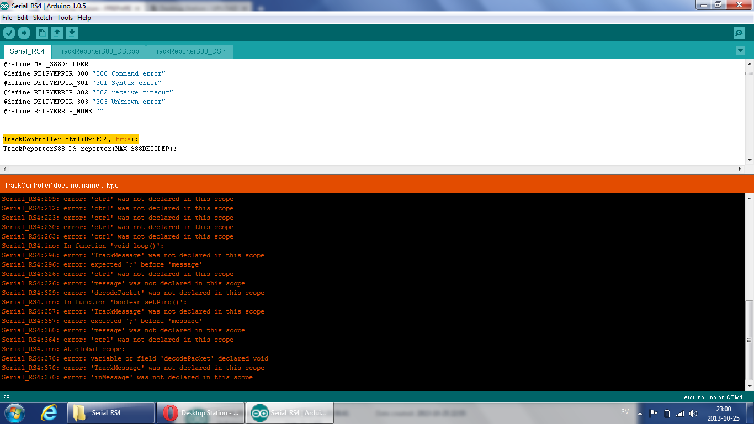Click the battery tray icon
This screenshot has width=754, height=424.
(667, 413)
